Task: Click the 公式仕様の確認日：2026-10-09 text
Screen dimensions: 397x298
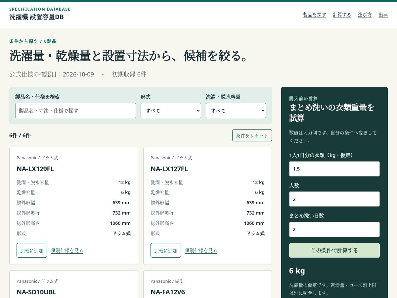Action: tap(52, 74)
